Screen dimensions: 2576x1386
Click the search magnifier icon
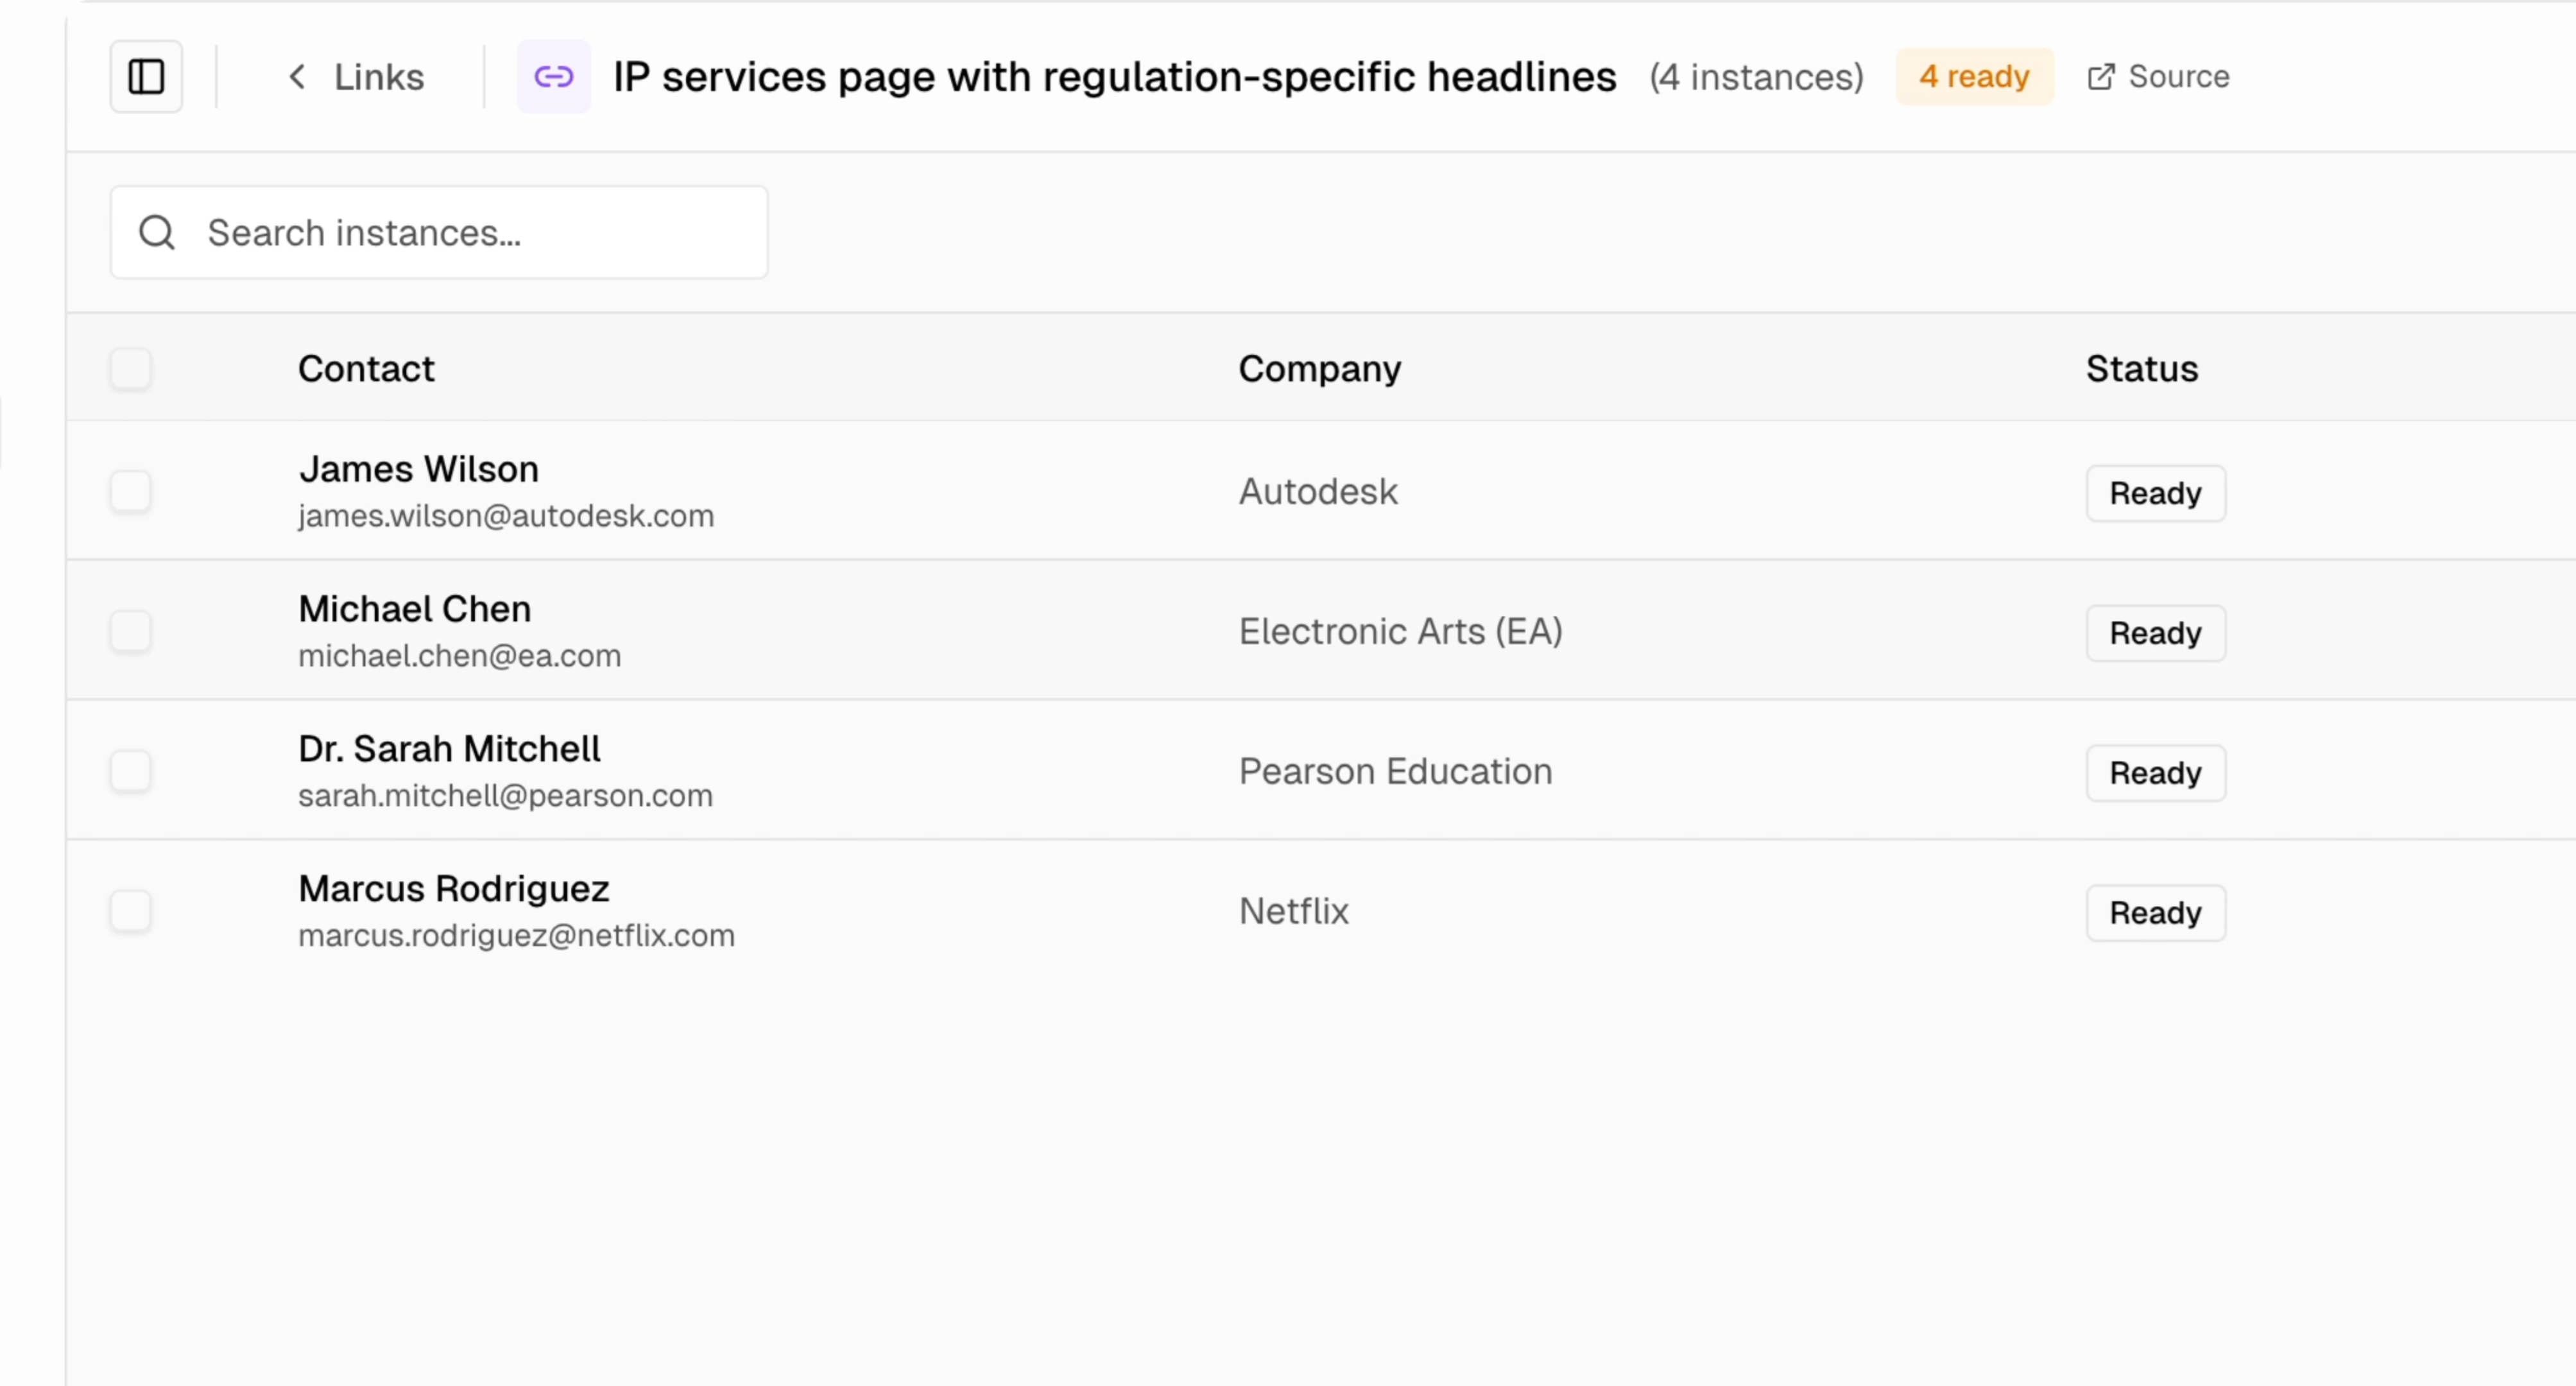click(x=157, y=233)
